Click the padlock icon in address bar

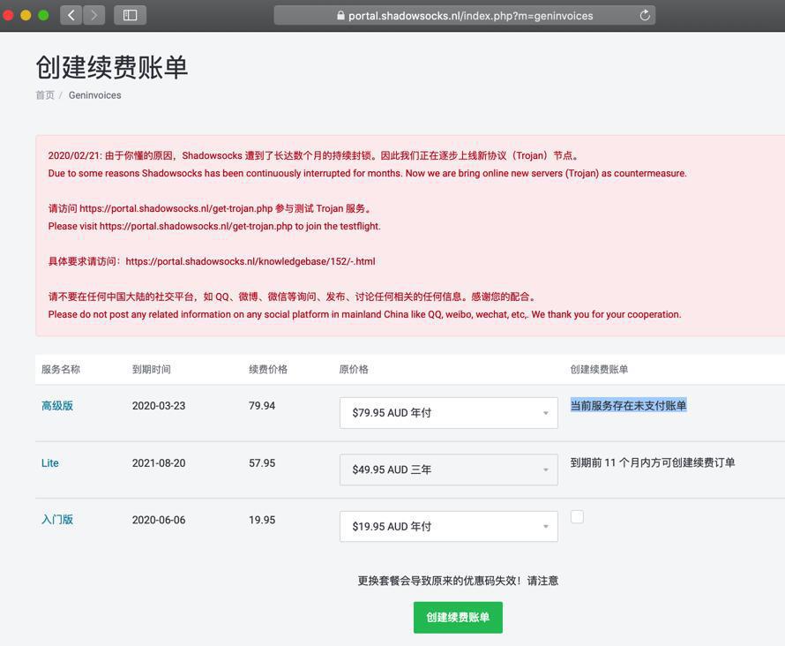pos(341,16)
